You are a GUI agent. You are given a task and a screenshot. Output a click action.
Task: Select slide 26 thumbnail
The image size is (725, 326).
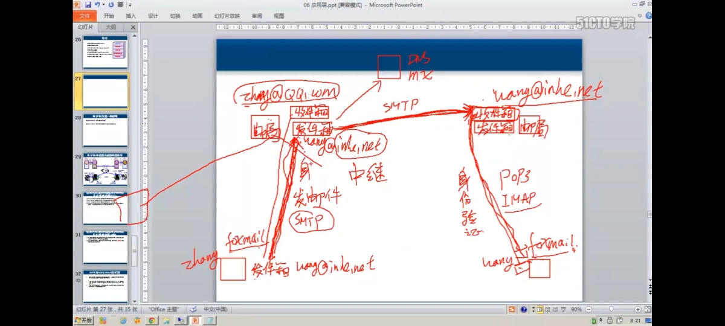tap(106, 53)
